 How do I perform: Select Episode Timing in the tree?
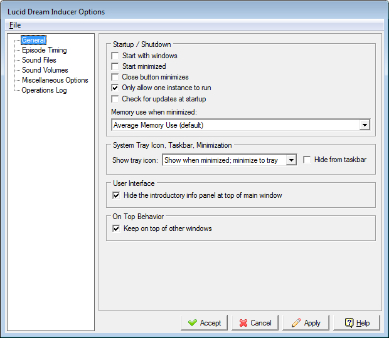pyautogui.click(x=44, y=50)
